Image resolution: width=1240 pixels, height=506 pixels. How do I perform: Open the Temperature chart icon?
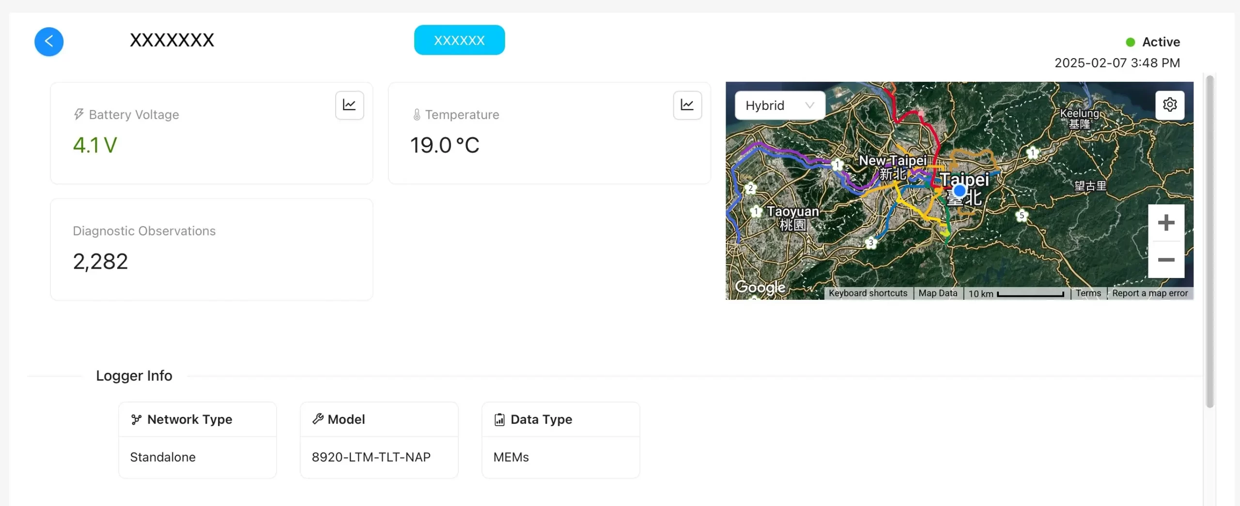(x=687, y=105)
